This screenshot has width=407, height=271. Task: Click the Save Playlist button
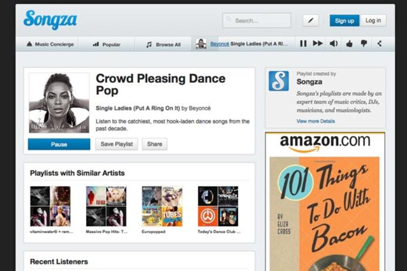[x=117, y=144]
